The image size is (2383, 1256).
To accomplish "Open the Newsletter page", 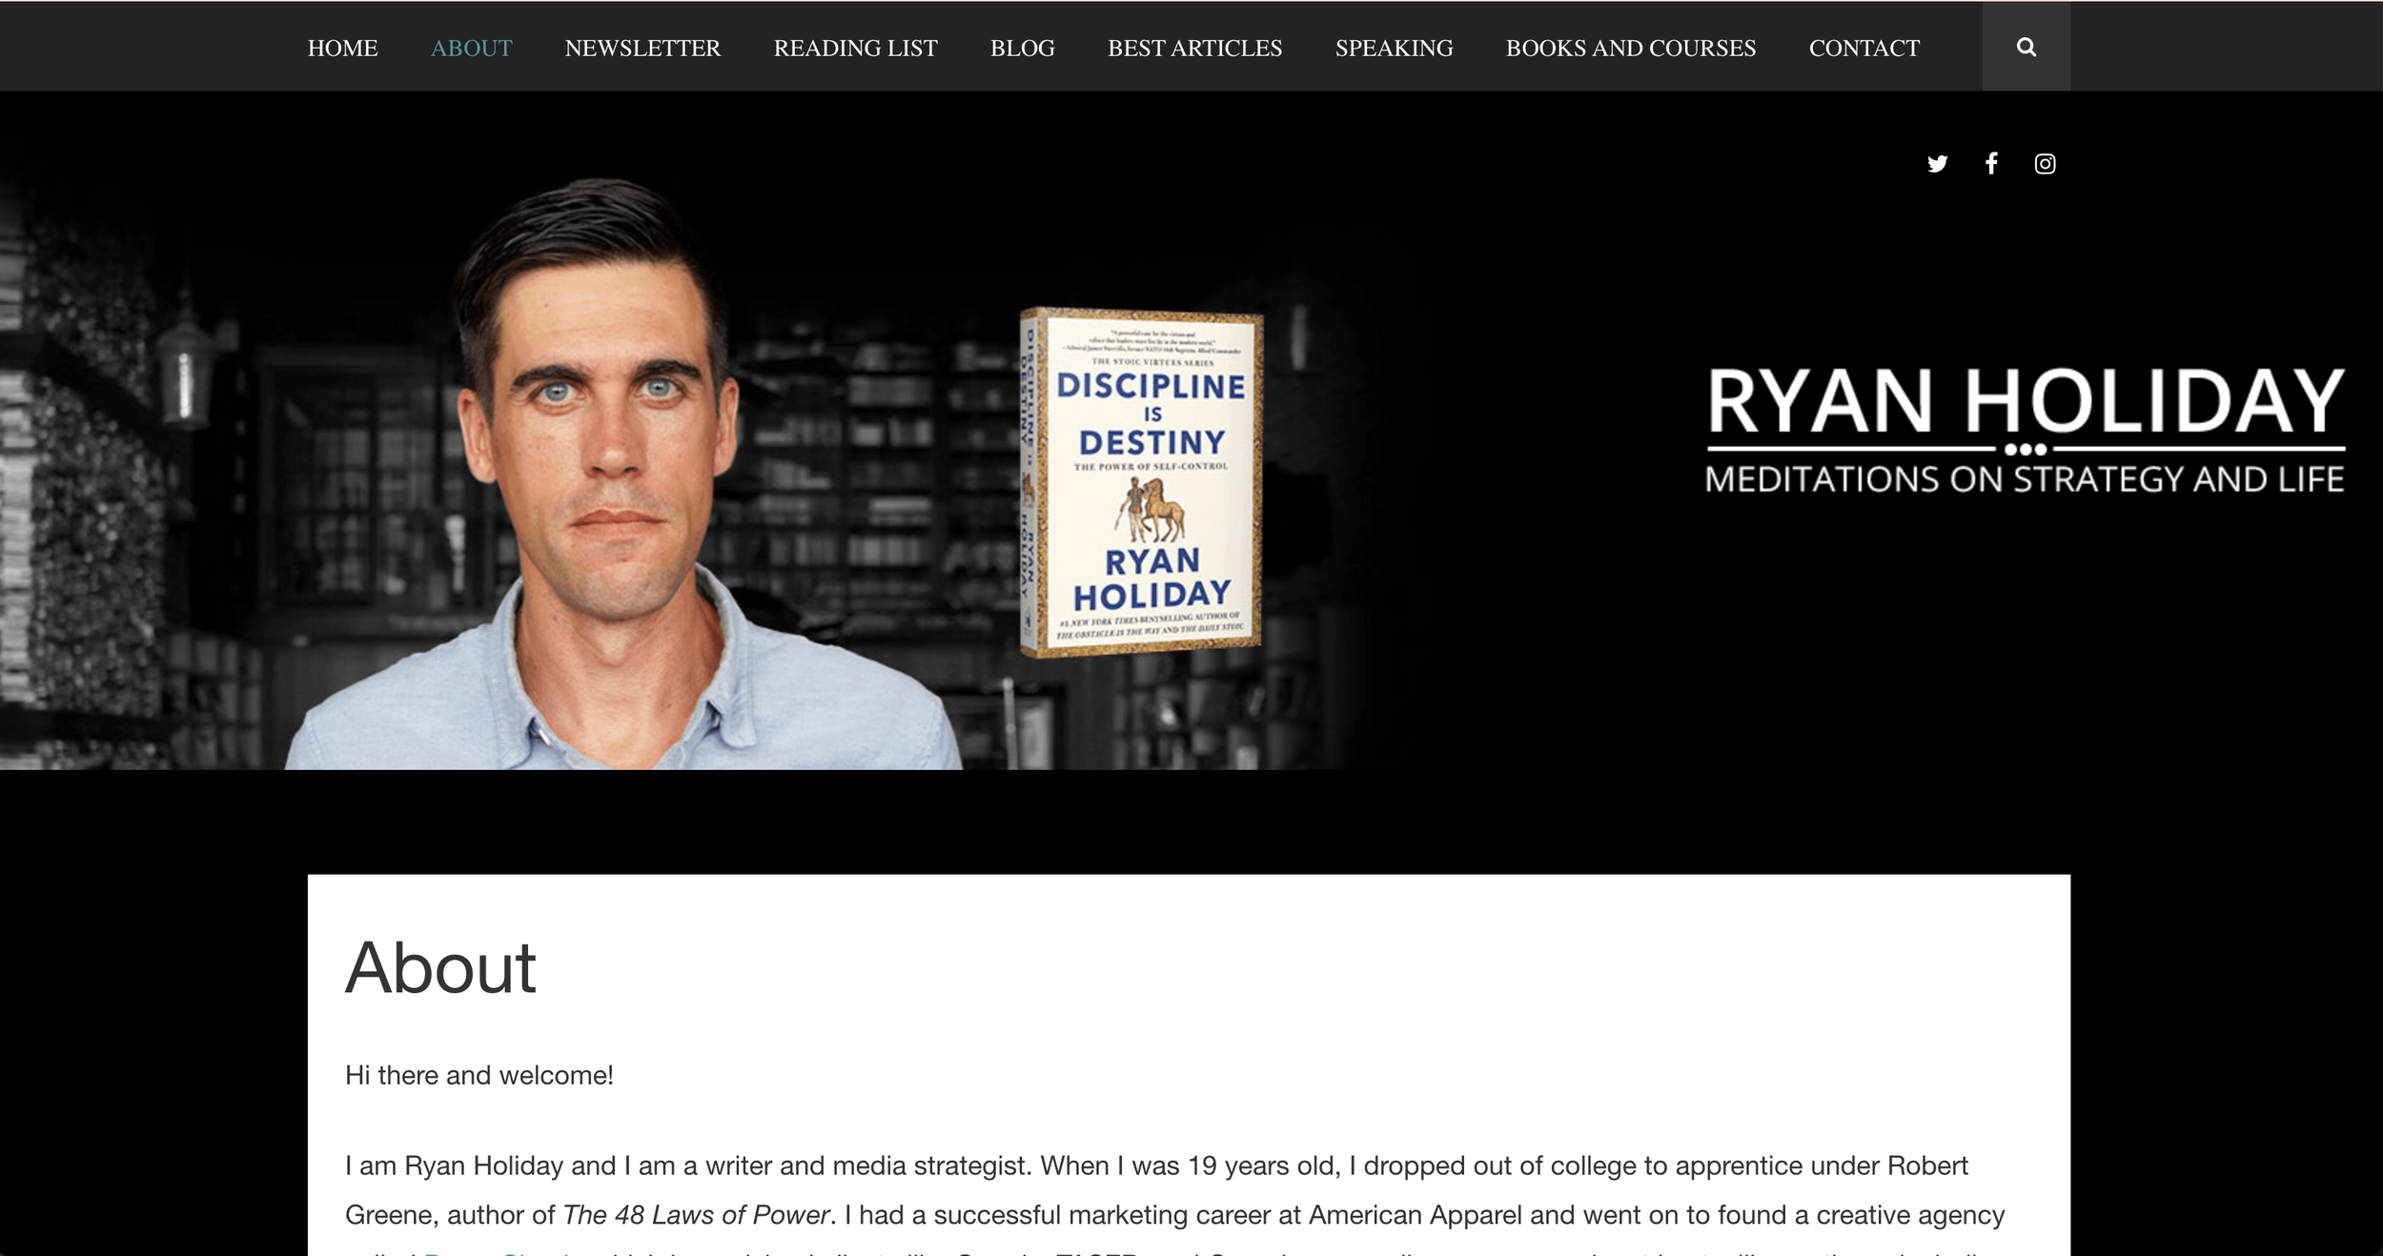I will 642,48.
